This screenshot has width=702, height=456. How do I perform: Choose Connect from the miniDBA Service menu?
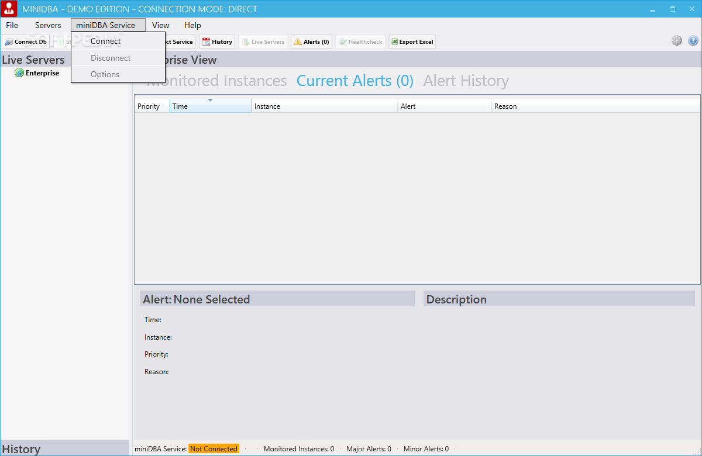pyautogui.click(x=118, y=41)
